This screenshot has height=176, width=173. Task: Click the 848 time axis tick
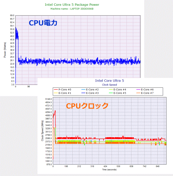tap(157, 166)
